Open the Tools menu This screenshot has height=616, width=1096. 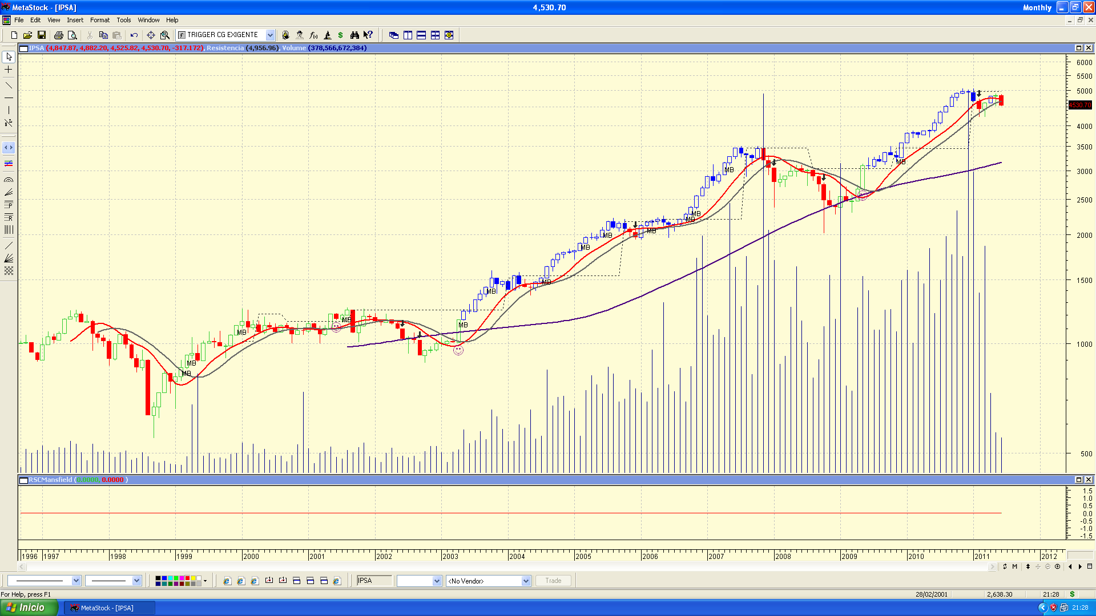coord(123,20)
